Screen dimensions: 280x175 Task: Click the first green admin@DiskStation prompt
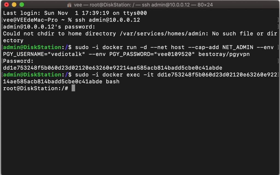32,47
